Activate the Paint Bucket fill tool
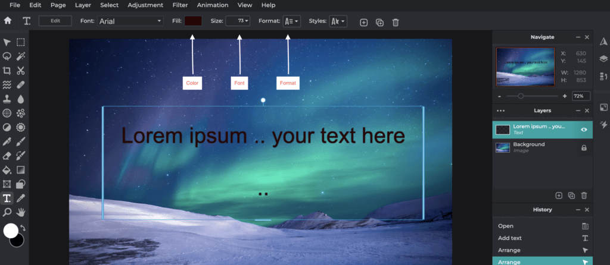The width and height of the screenshot is (610, 265). coord(7,170)
